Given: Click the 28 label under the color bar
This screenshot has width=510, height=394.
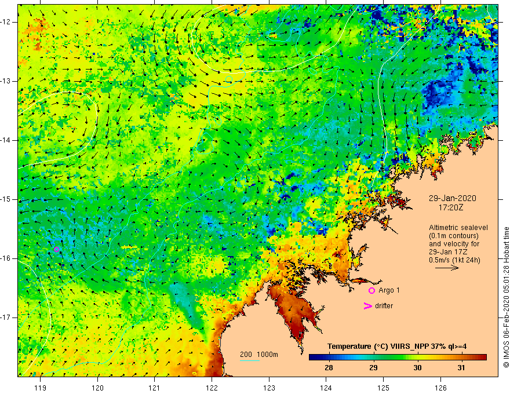Looking at the screenshot, I should 329,368.
